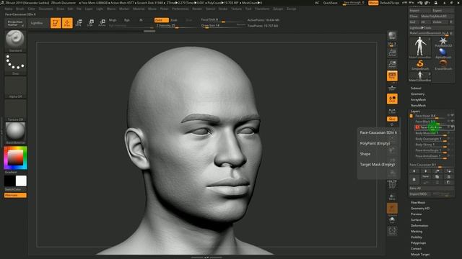Toggle the Mrgb paint mode
The image size is (462, 259).
click(113, 20)
